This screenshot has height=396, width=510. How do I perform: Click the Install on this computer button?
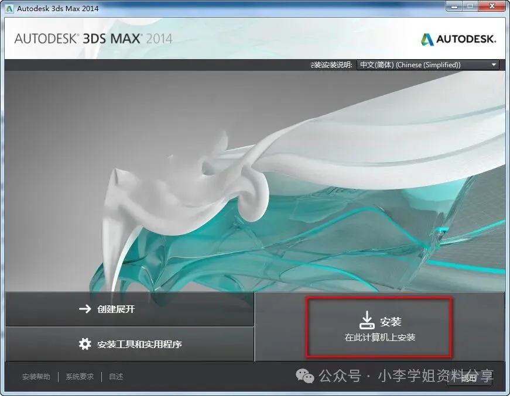click(379, 327)
